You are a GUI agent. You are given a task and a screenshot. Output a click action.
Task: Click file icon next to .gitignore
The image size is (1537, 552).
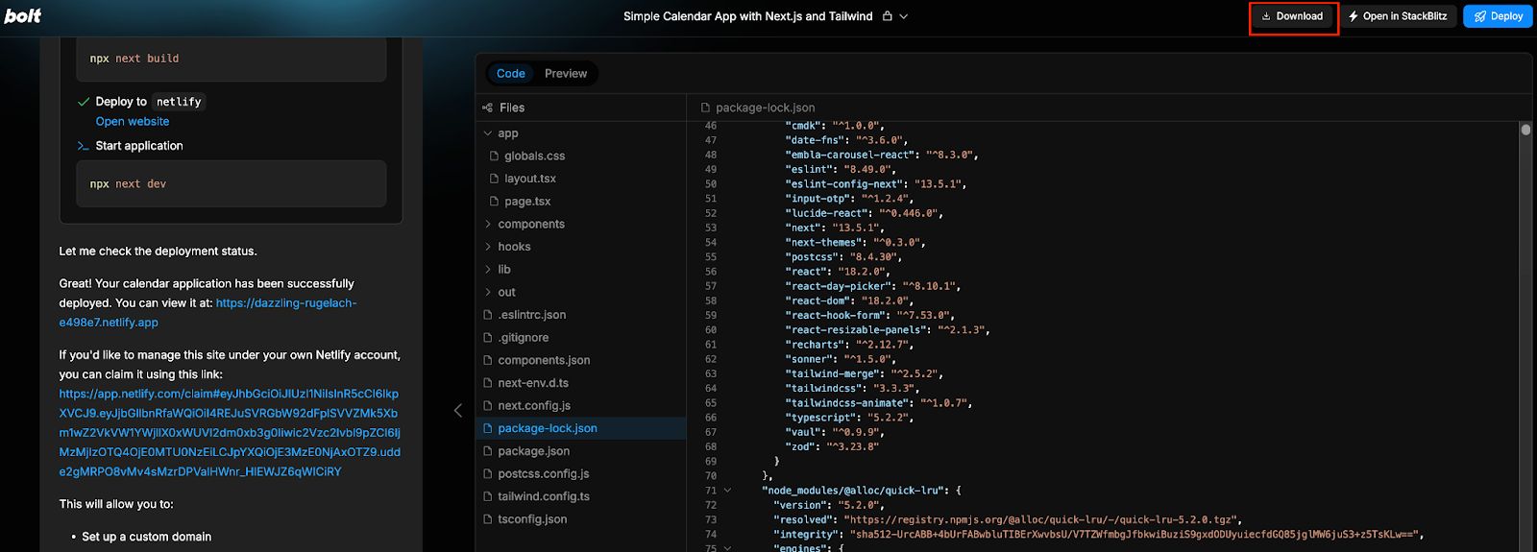point(488,338)
